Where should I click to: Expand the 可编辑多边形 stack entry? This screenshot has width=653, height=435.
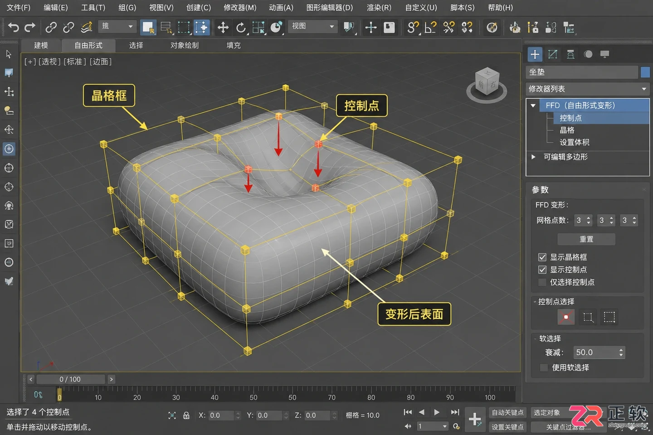[x=533, y=157]
